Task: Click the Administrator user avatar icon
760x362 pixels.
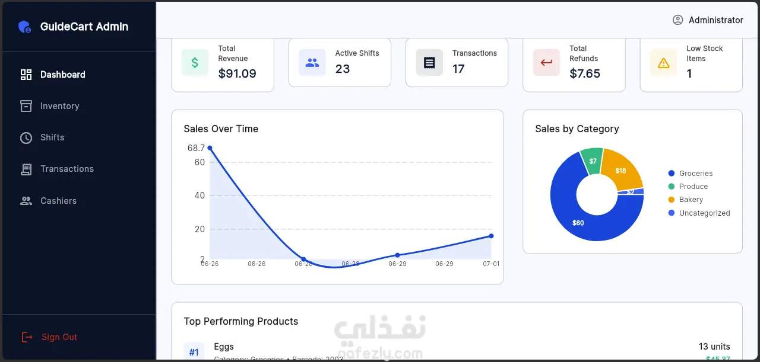Action: click(677, 20)
